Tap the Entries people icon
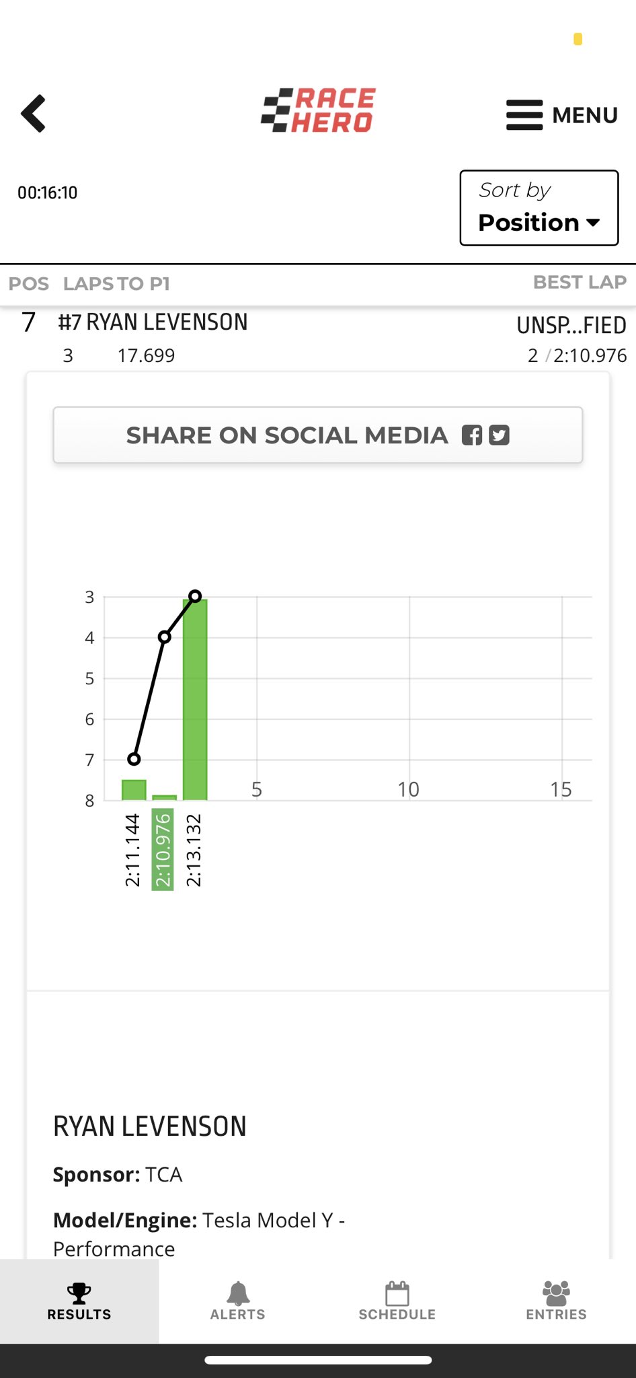Image resolution: width=636 pixels, height=1378 pixels. point(556,1293)
